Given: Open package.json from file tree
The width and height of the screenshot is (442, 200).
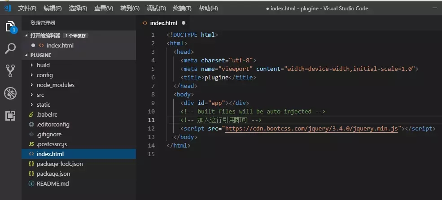Looking at the screenshot, I should click(x=53, y=174).
